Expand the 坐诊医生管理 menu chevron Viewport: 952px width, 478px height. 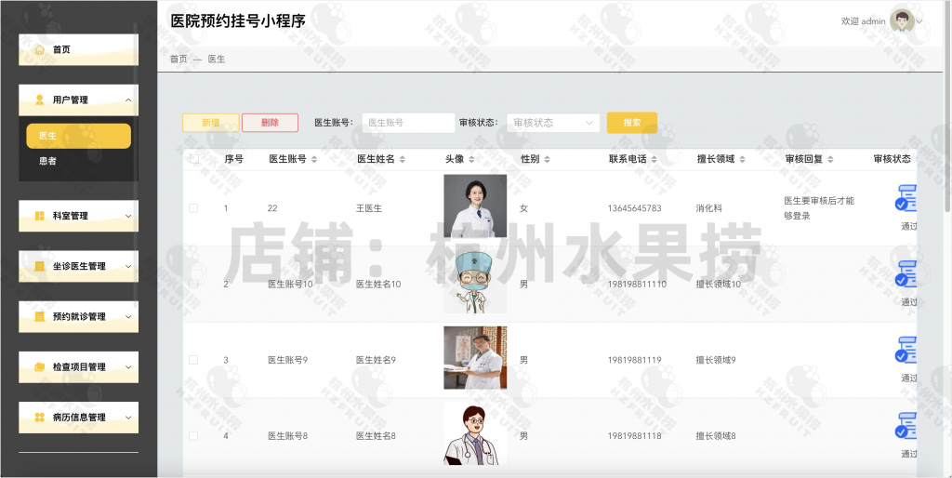click(x=128, y=266)
